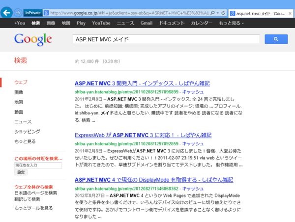295x222 pixels.
Task: Click the InPrivate indicator badge
Action: (x=33, y=13)
